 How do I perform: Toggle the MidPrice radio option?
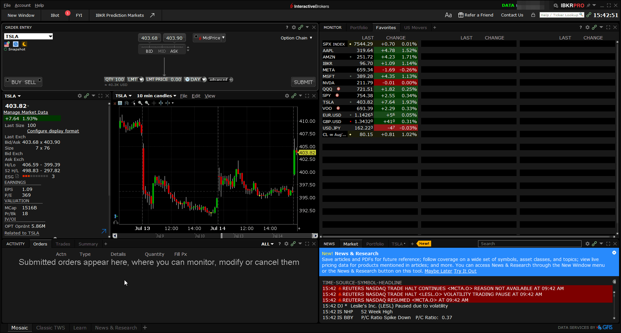(196, 37)
